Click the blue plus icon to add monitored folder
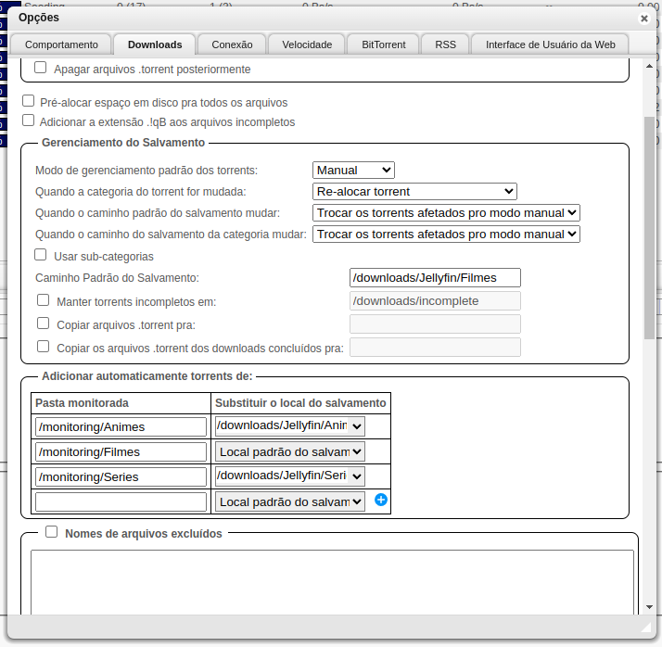 [380, 500]
